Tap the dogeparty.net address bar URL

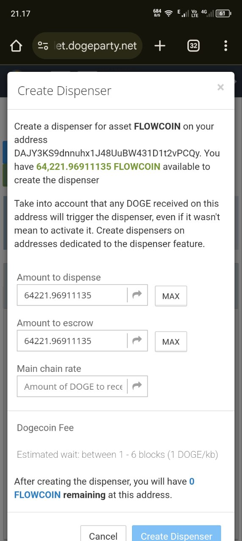tap(96, 46)
